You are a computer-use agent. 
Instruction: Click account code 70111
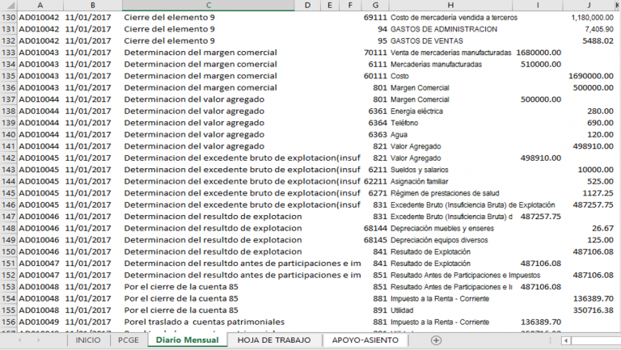[x=375, y=53]
